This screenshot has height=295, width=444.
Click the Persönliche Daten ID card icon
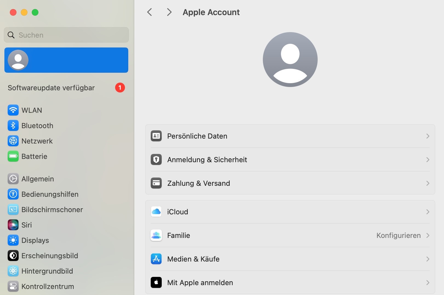point(156,136)
